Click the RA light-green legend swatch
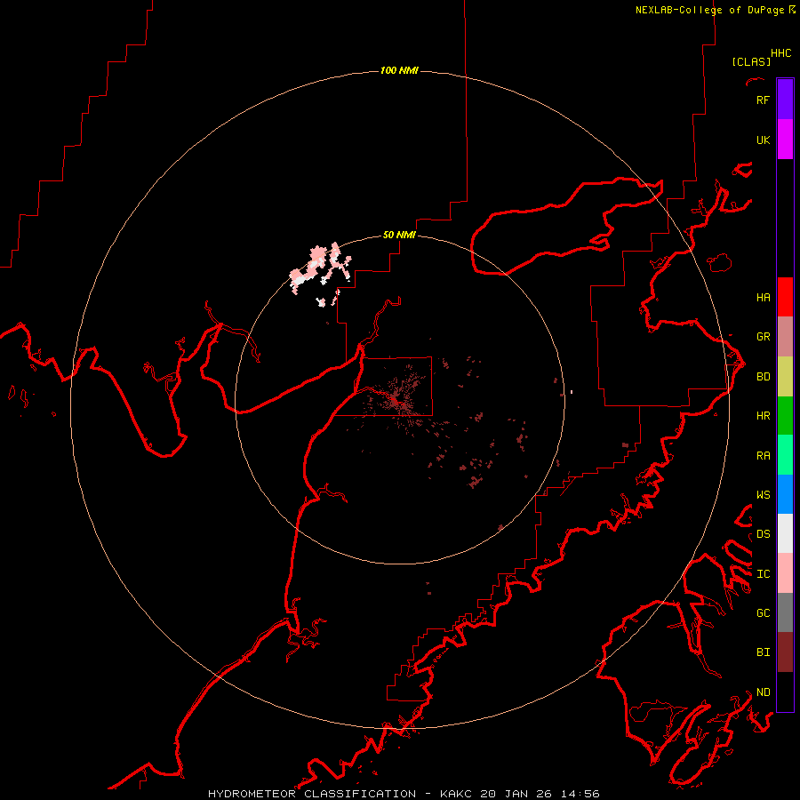 (x=785, y=455)
